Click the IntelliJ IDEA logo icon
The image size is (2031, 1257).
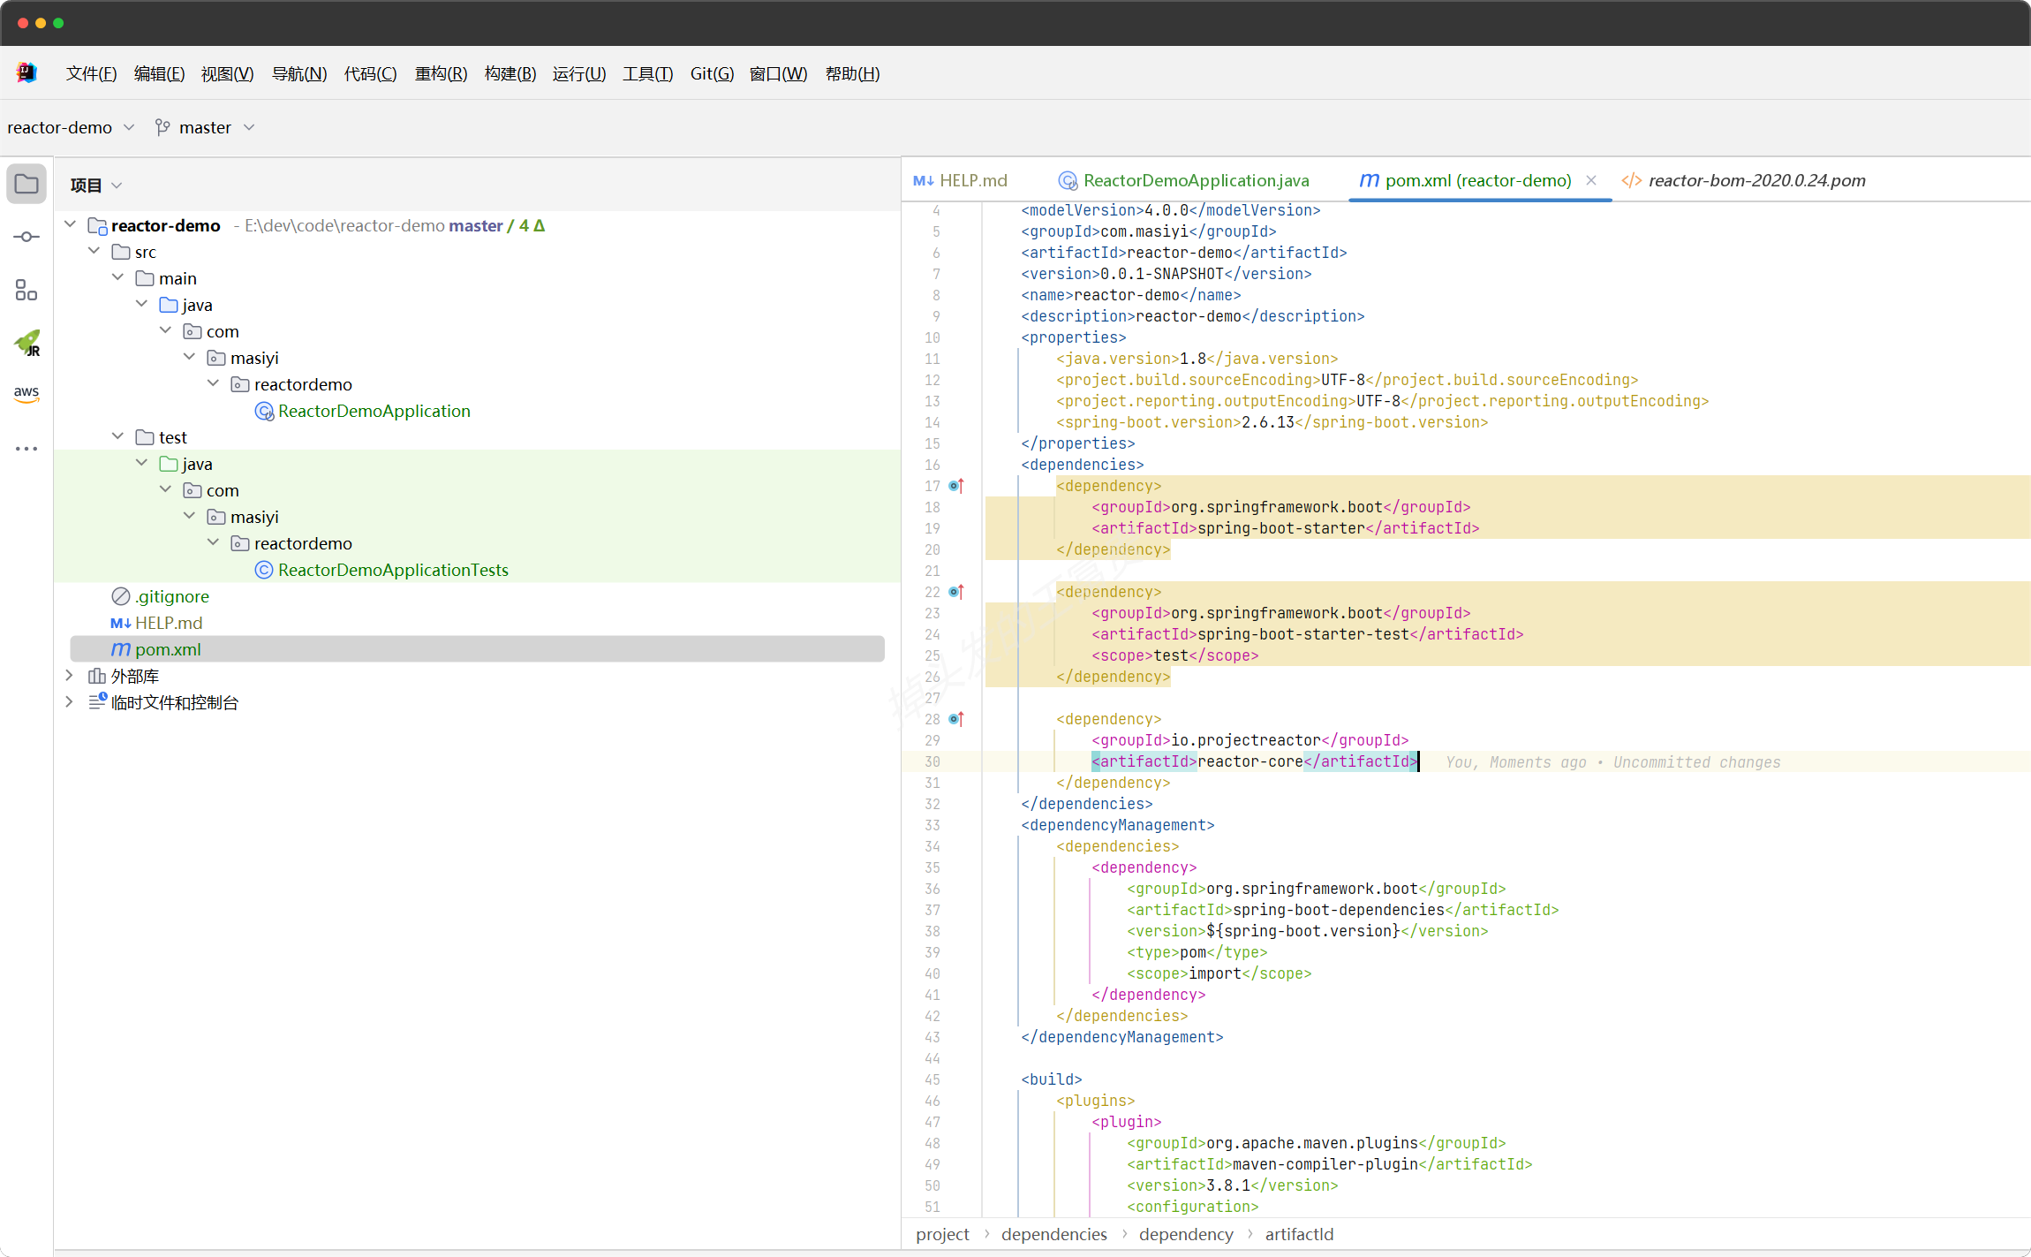[x=26, y=73]
